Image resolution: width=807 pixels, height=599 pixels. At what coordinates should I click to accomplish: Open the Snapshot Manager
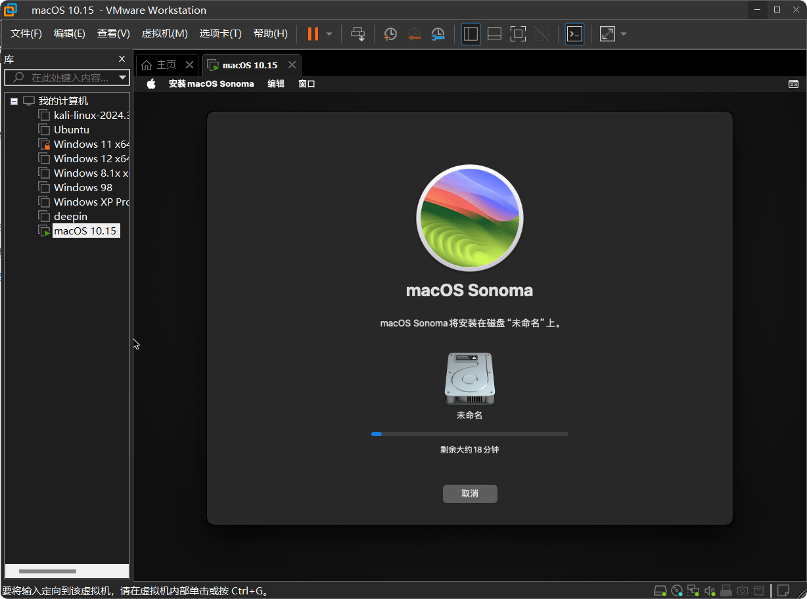pyautogui.click(x=438, y=33)
